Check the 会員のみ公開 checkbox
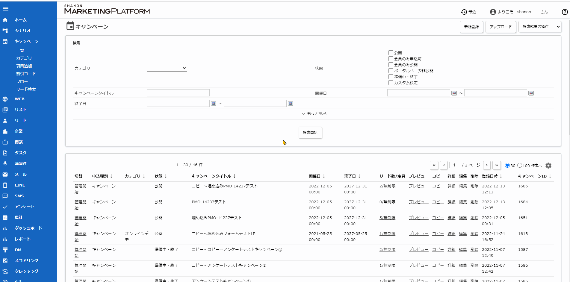 point(391,65)
